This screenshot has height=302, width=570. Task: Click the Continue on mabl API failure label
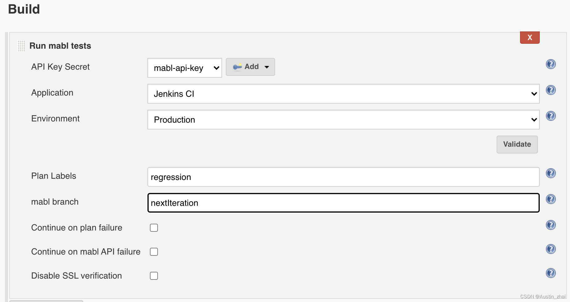tap(86, 252)
